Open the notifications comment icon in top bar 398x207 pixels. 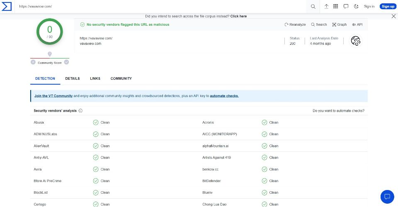346,6
